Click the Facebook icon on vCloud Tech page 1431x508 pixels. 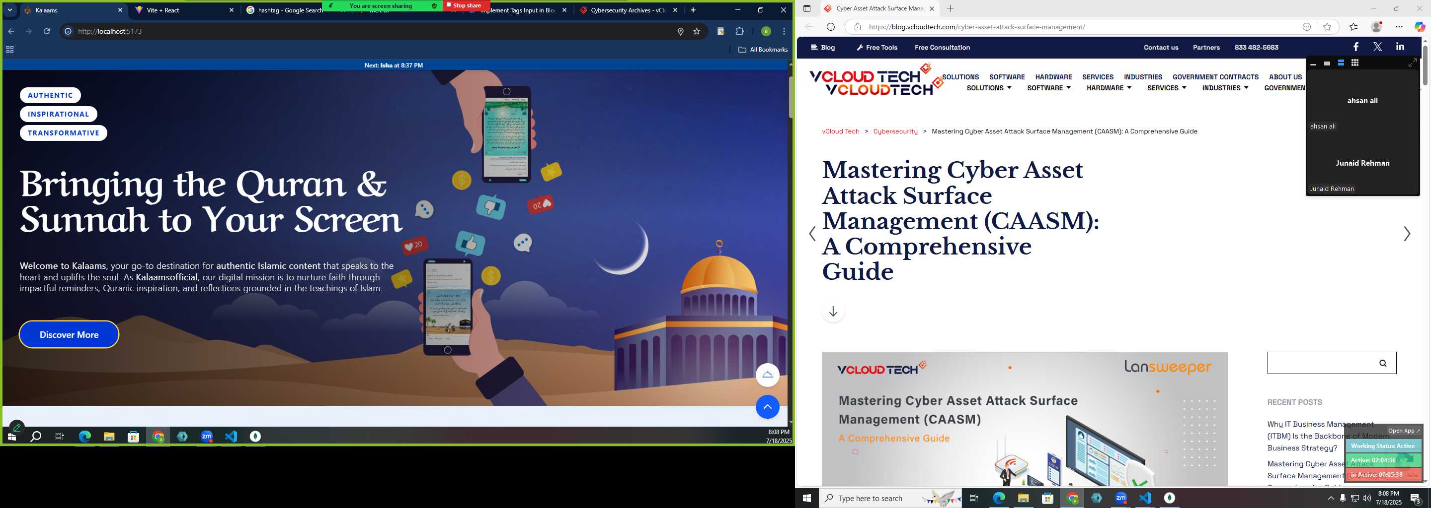[x=1355, y=47]
